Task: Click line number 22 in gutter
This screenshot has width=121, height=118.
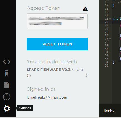Action: point(107,22)
